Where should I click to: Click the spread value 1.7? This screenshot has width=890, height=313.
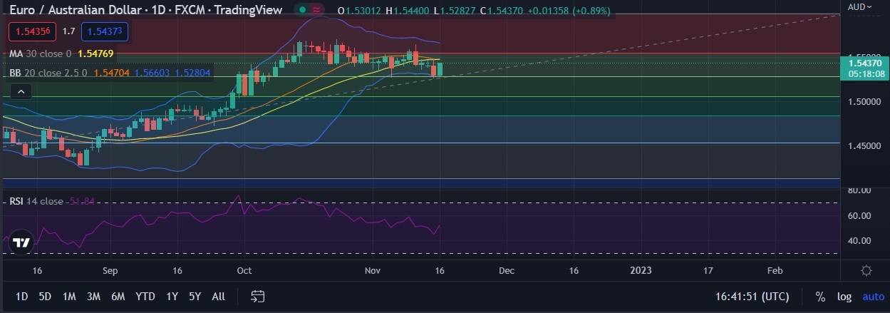[x=68, y=32]
